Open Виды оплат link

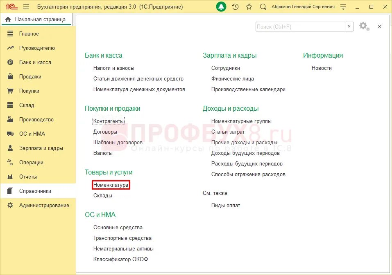[226, 206]
